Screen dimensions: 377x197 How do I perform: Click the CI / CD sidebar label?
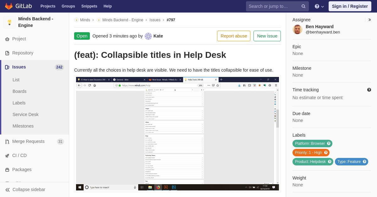pyautogui.click(x=19, y=155)
